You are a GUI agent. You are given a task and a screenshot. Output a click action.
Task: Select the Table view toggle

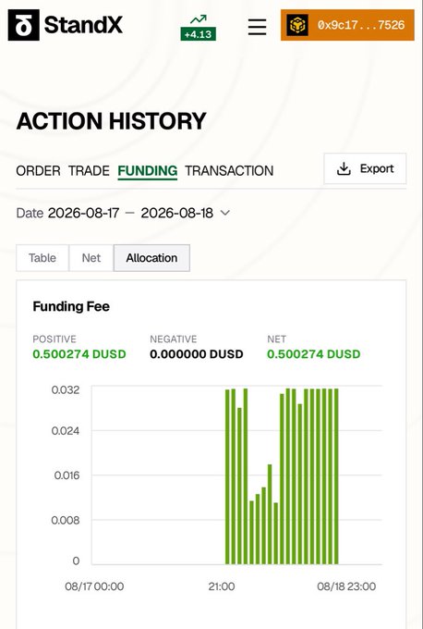(42, 258)
